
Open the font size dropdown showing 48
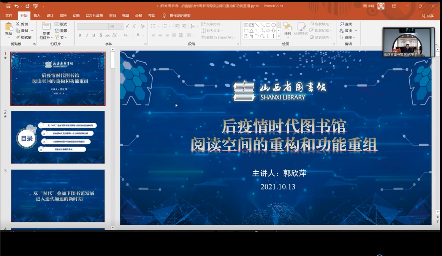click(x=121, y=27)
